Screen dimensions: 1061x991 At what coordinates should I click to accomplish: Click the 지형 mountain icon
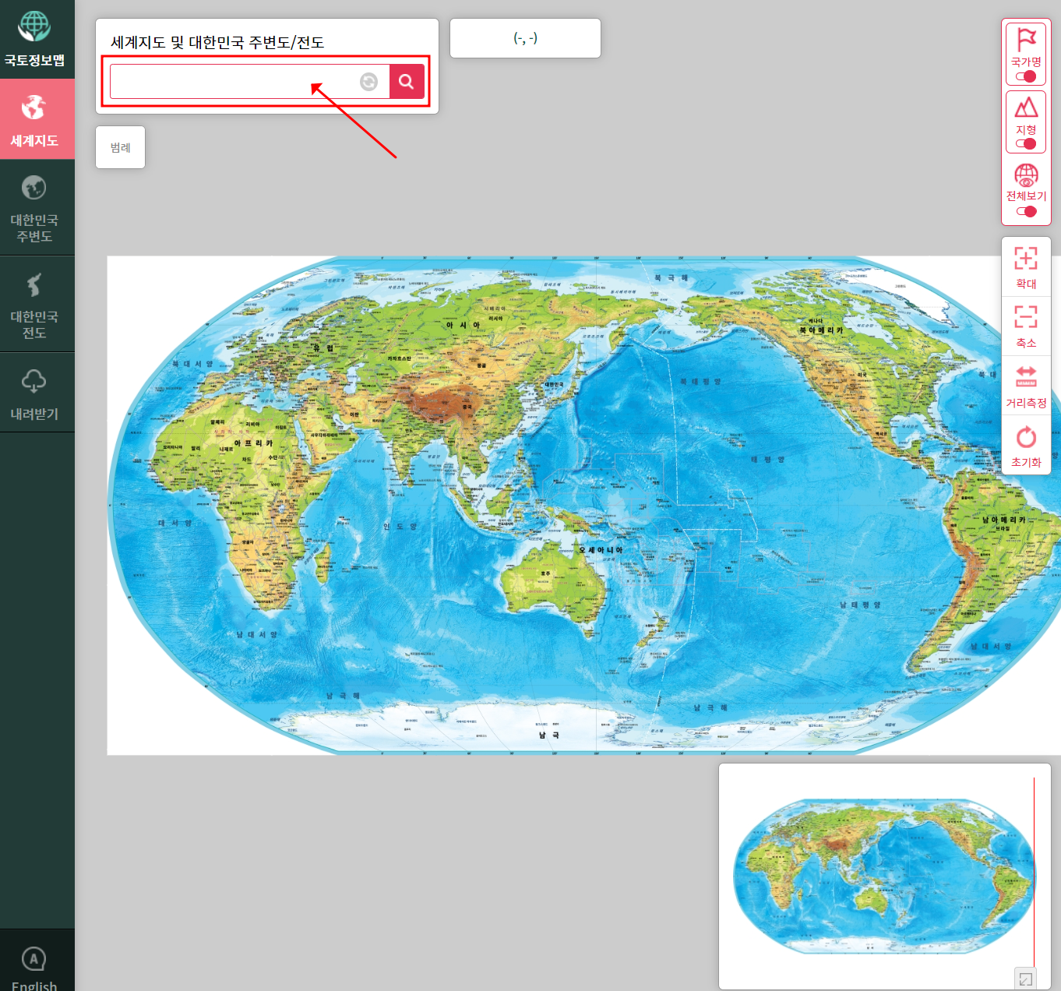tap(1026, 107)
